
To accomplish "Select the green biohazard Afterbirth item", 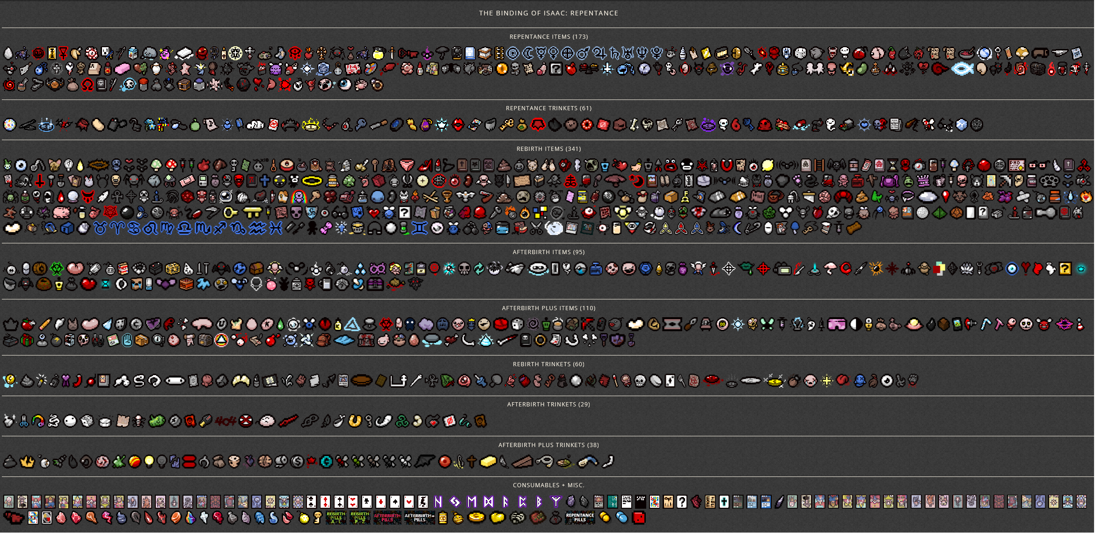I will click(x=57, y=269).
